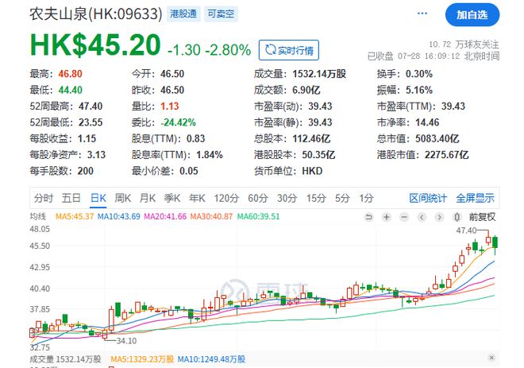524x368 pixels.
Task: Click the MA5:45.37 moving average label
Action: (75, 216)
